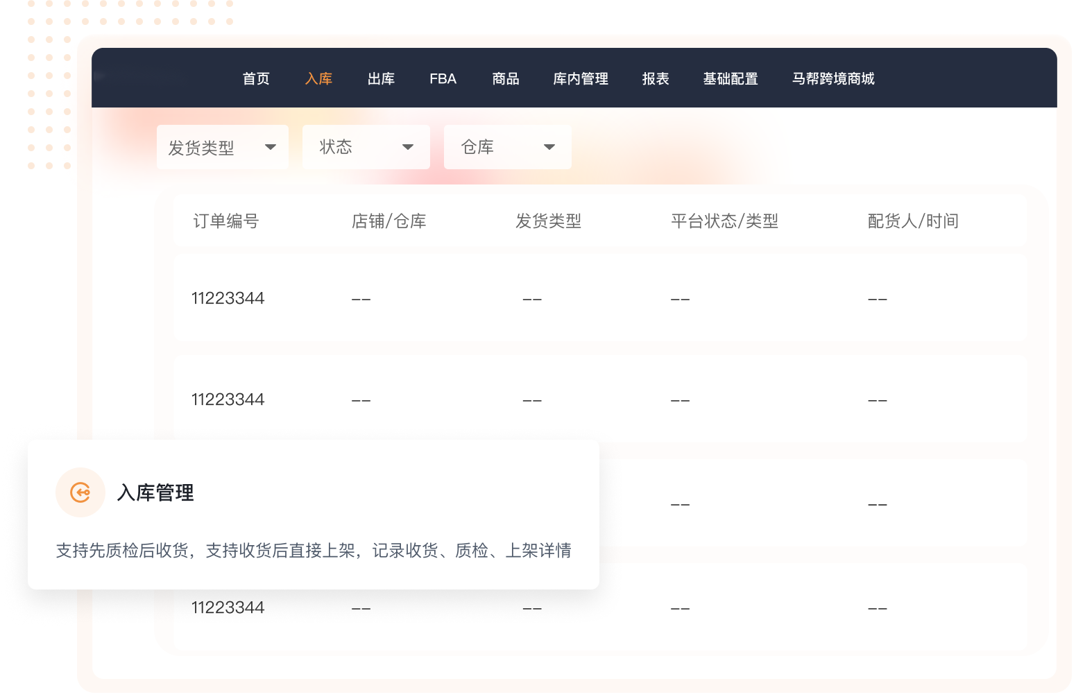Go to the 首页 nav item

click(x=256, y=79)
